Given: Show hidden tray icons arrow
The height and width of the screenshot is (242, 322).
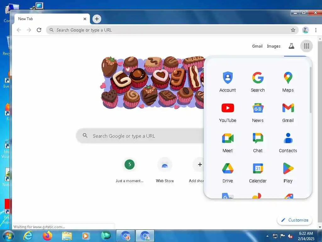Looking at the screenshot, I should 267,236.
